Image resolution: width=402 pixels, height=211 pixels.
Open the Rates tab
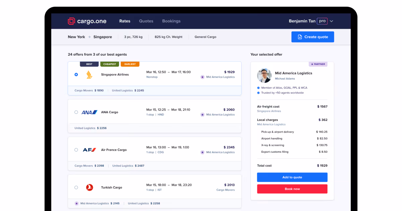[125, 21]
